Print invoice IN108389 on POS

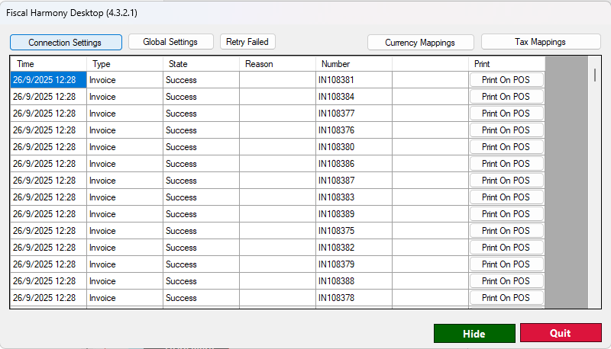pos(506,214)
